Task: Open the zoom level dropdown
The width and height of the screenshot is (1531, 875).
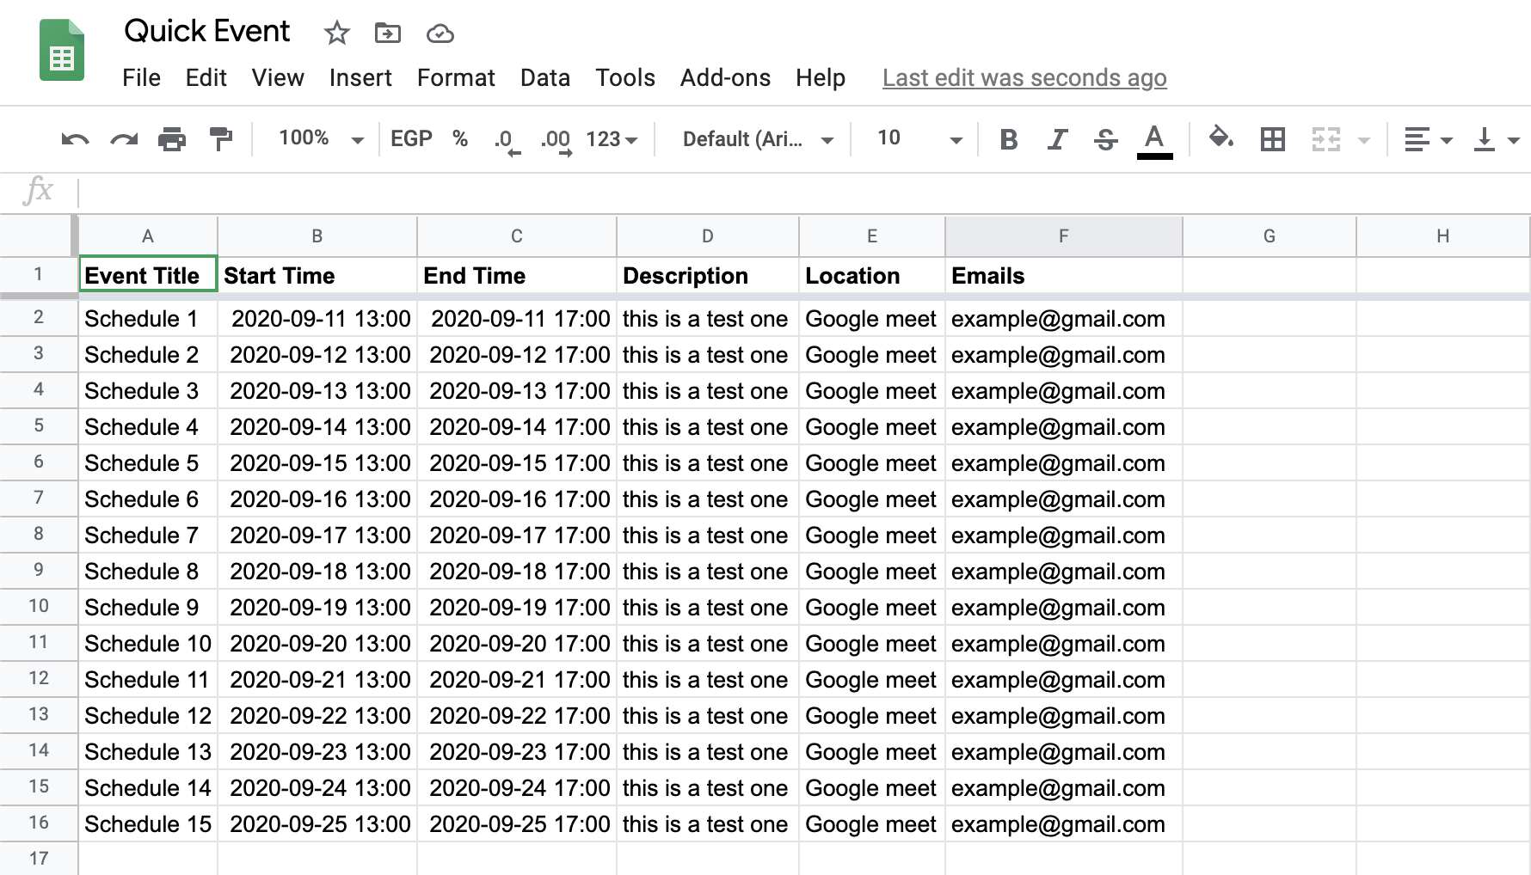Action: (317, 138)
